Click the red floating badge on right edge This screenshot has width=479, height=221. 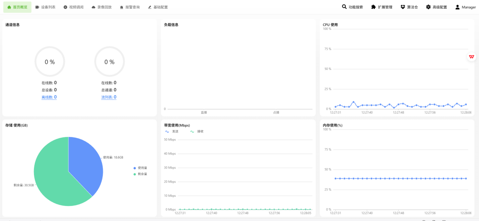[x=471, y=57]
